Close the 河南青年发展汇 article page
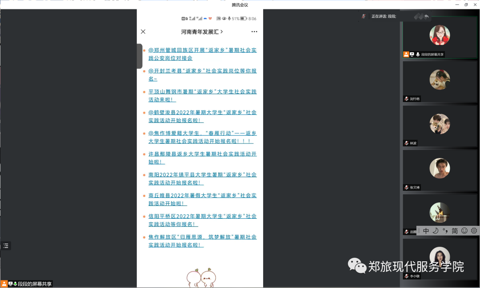The height and width of the screenshot is (288, 480). point(143,32)
